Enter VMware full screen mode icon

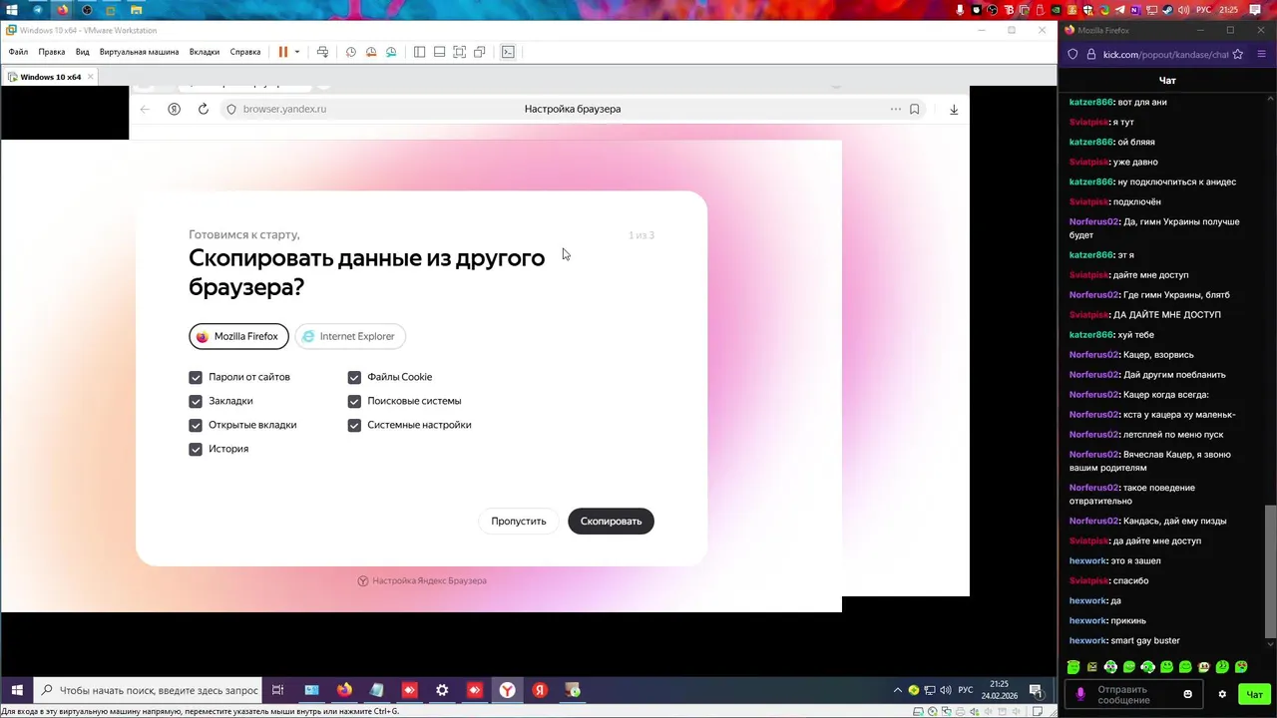click(459, 52)
